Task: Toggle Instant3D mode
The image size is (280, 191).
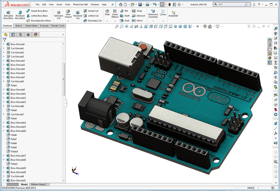Action: [x=173, y=13]
